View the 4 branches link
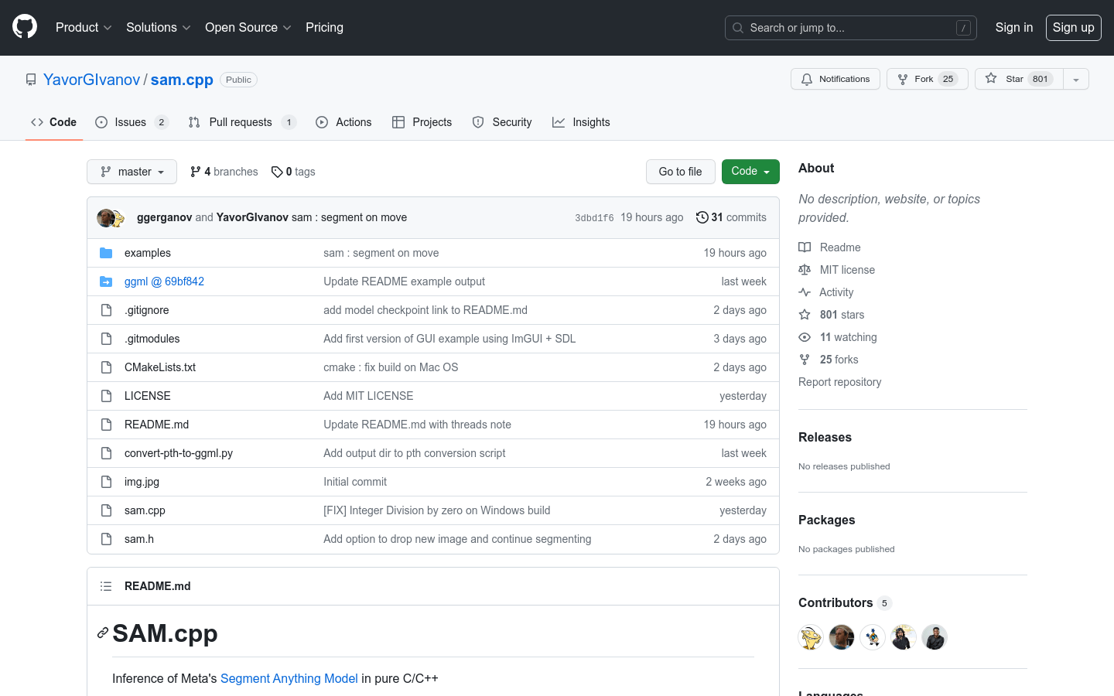1114x696 pixels. tap(224, 172)
